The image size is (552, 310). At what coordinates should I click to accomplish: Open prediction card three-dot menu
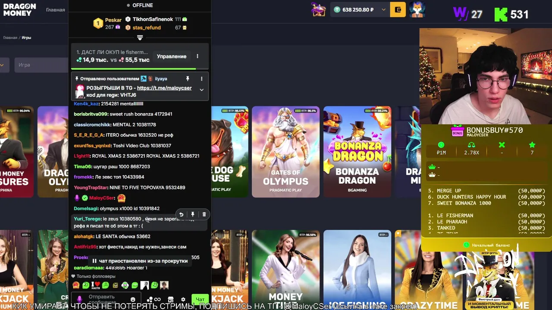pyautogui.click(x=198, y=56)
